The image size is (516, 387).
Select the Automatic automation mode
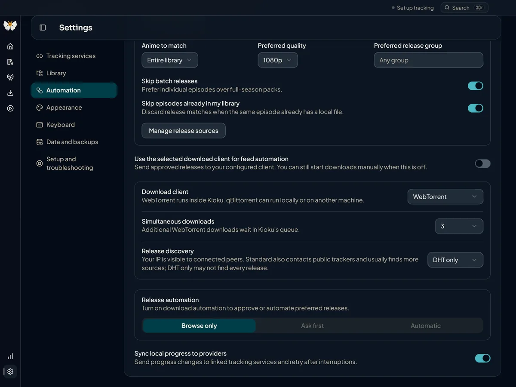click(426, 326)
